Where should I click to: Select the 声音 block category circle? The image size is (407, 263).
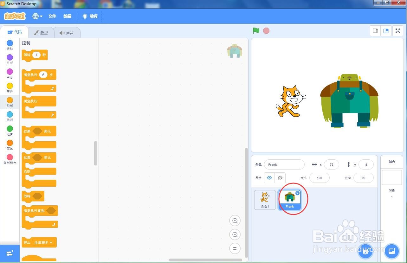coord(10,72)
